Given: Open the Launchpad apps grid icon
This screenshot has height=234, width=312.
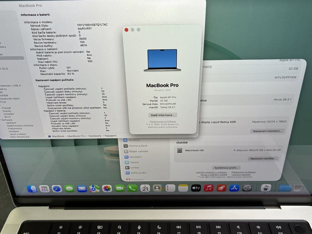Looking at the screenshot, I should [x=44, y=188].
